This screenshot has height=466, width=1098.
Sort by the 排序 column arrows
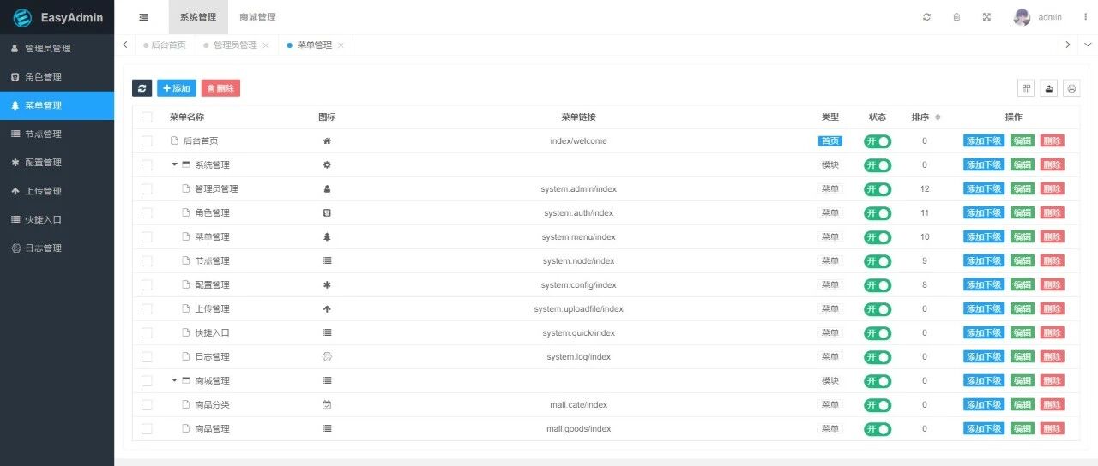(938, 117)
